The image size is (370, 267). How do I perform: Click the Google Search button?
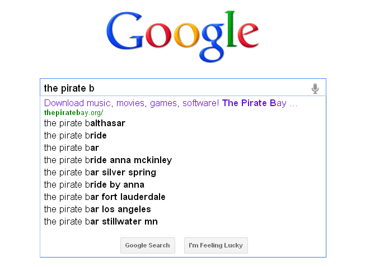coord(148,245)
